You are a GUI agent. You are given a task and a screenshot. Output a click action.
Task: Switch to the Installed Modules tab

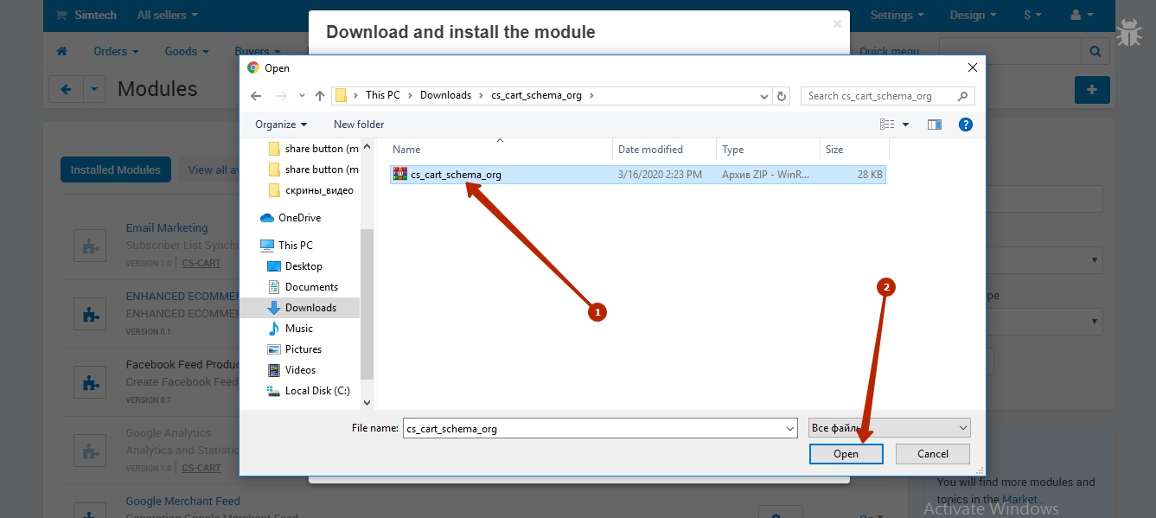(116, 169)
